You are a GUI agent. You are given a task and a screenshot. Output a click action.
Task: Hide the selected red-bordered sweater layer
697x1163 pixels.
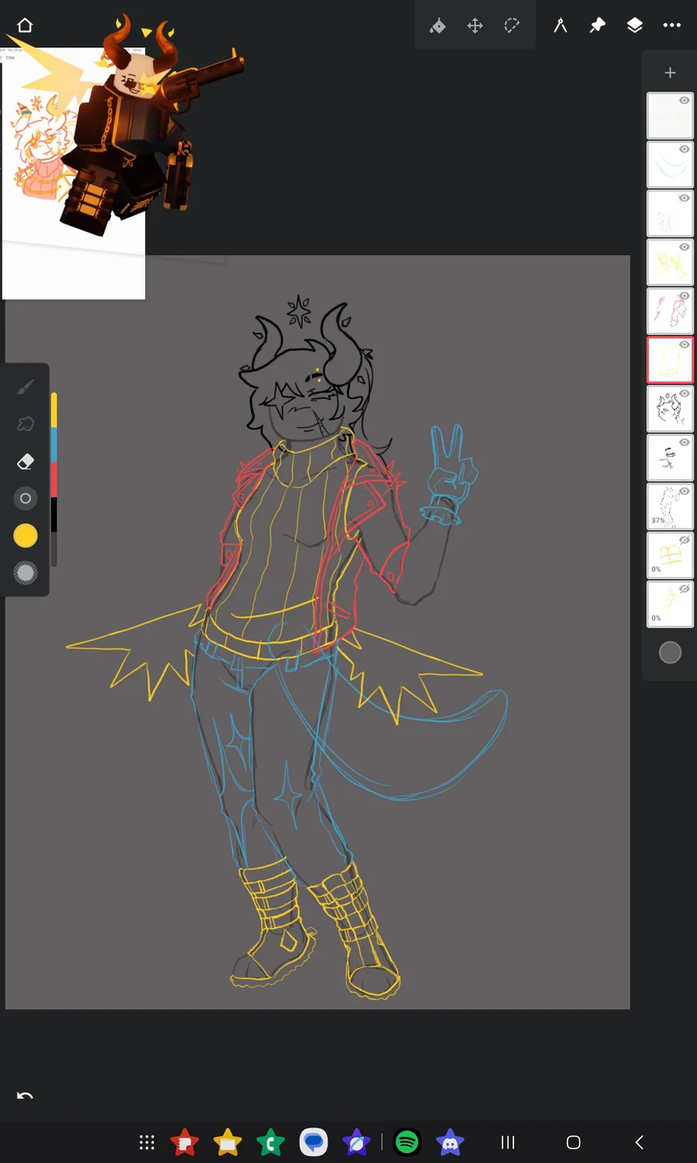[x=685, y=345]
